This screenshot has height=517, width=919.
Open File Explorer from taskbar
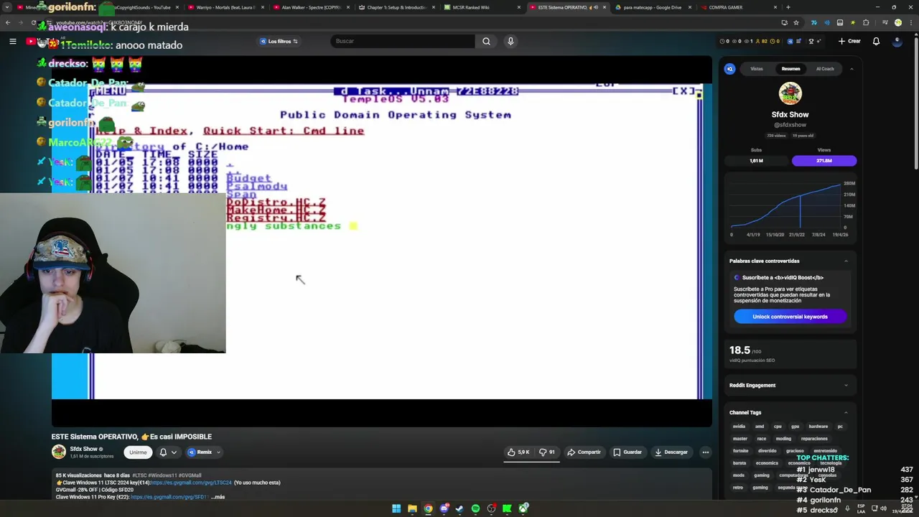[x=412, y=508]
